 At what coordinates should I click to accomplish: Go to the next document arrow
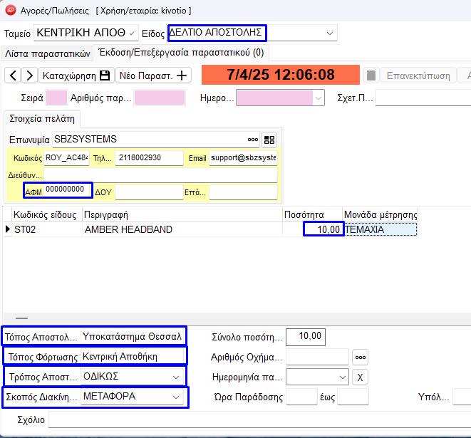pyautogui.click(x=29, y=75)
